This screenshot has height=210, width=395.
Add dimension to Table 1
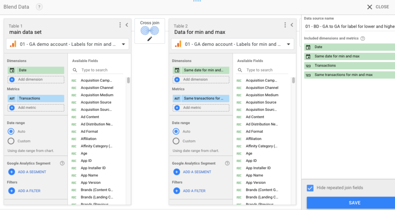[x=36, y=79]
